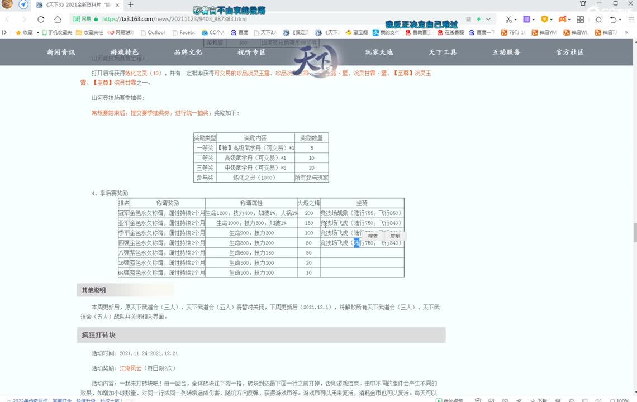The image size is (637, 402).
Task: Open the 江湖风云 reward link
Action: pos(130,368)
